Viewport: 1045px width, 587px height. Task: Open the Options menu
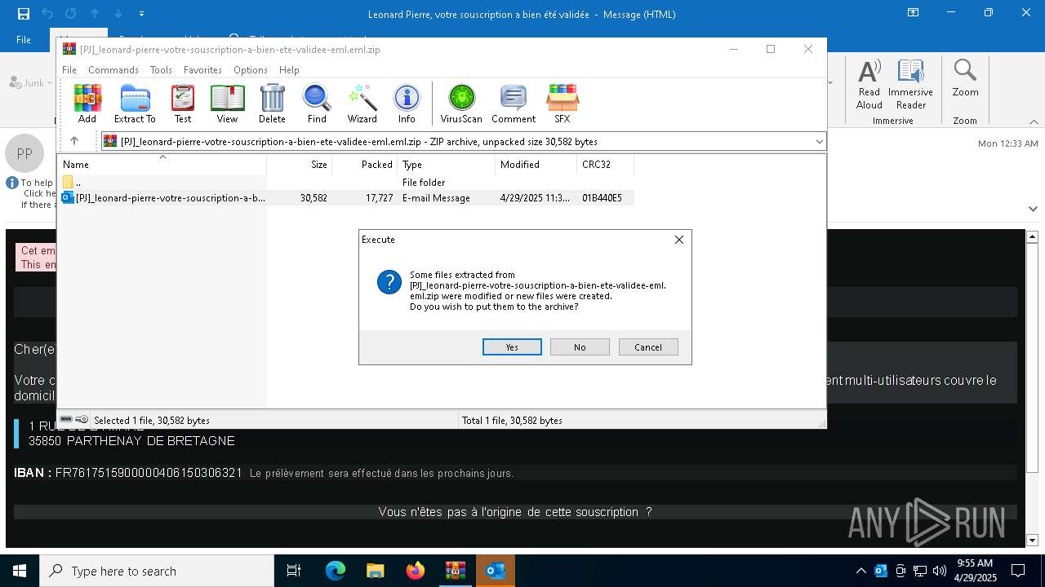251,70
